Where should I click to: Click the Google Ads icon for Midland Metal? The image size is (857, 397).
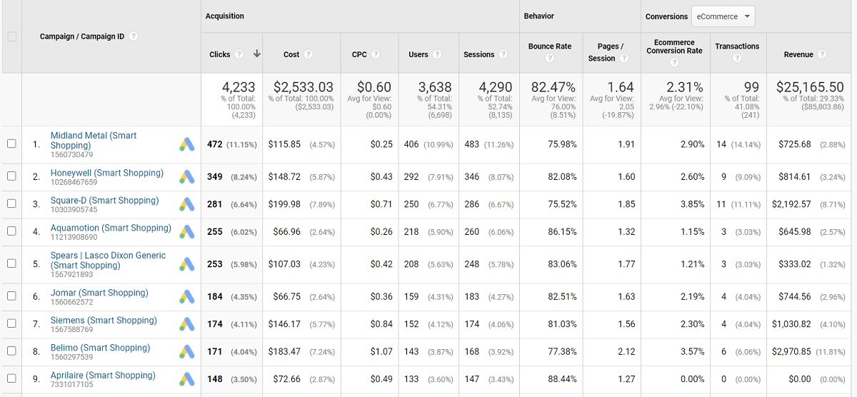point(186,145)
